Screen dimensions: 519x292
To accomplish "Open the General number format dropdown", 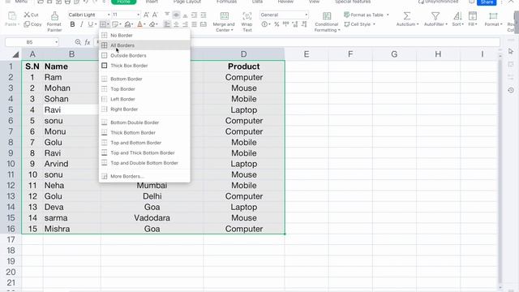I will tap(307, 15).
